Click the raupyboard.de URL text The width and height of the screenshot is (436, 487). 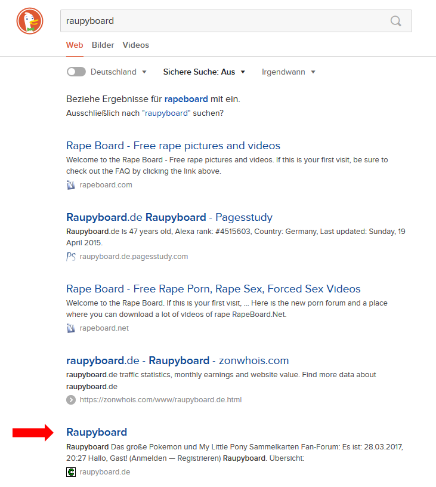(x=105, y=472)
